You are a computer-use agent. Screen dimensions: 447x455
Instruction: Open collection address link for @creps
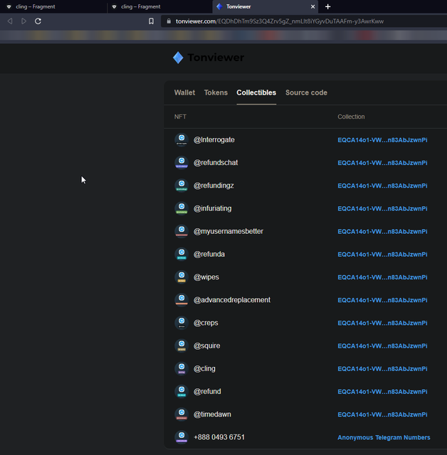[382, 323]
